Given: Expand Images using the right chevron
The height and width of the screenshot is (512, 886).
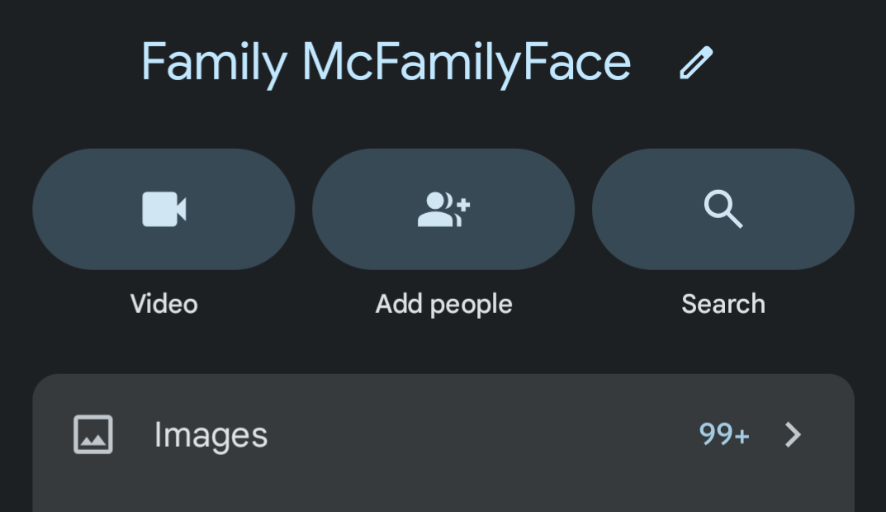Looking at the screenshot, I should 793,434.
